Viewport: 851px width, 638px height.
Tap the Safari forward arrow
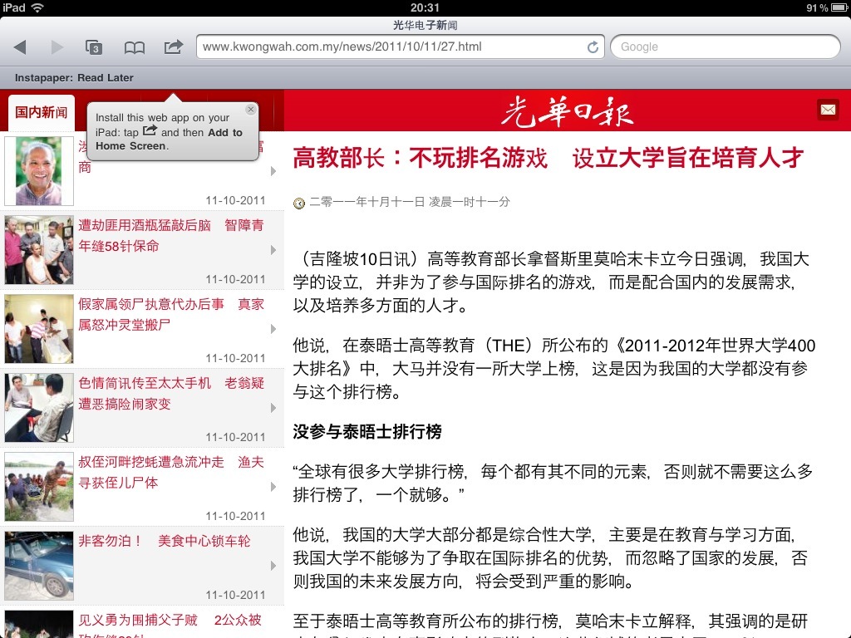pos(57,47)
